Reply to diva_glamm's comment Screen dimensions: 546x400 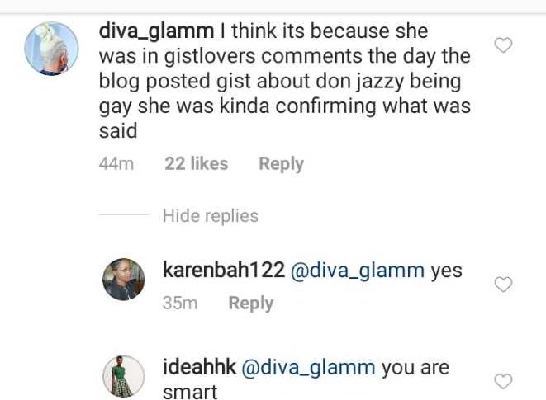[x=281, y=164]
